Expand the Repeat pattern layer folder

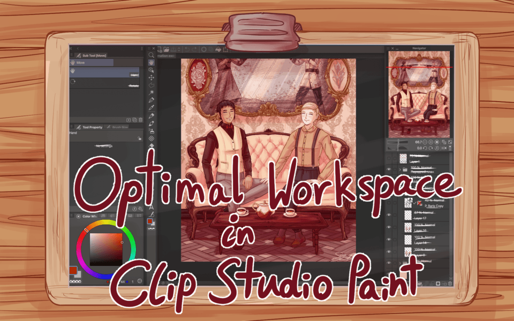pos(400,169)
